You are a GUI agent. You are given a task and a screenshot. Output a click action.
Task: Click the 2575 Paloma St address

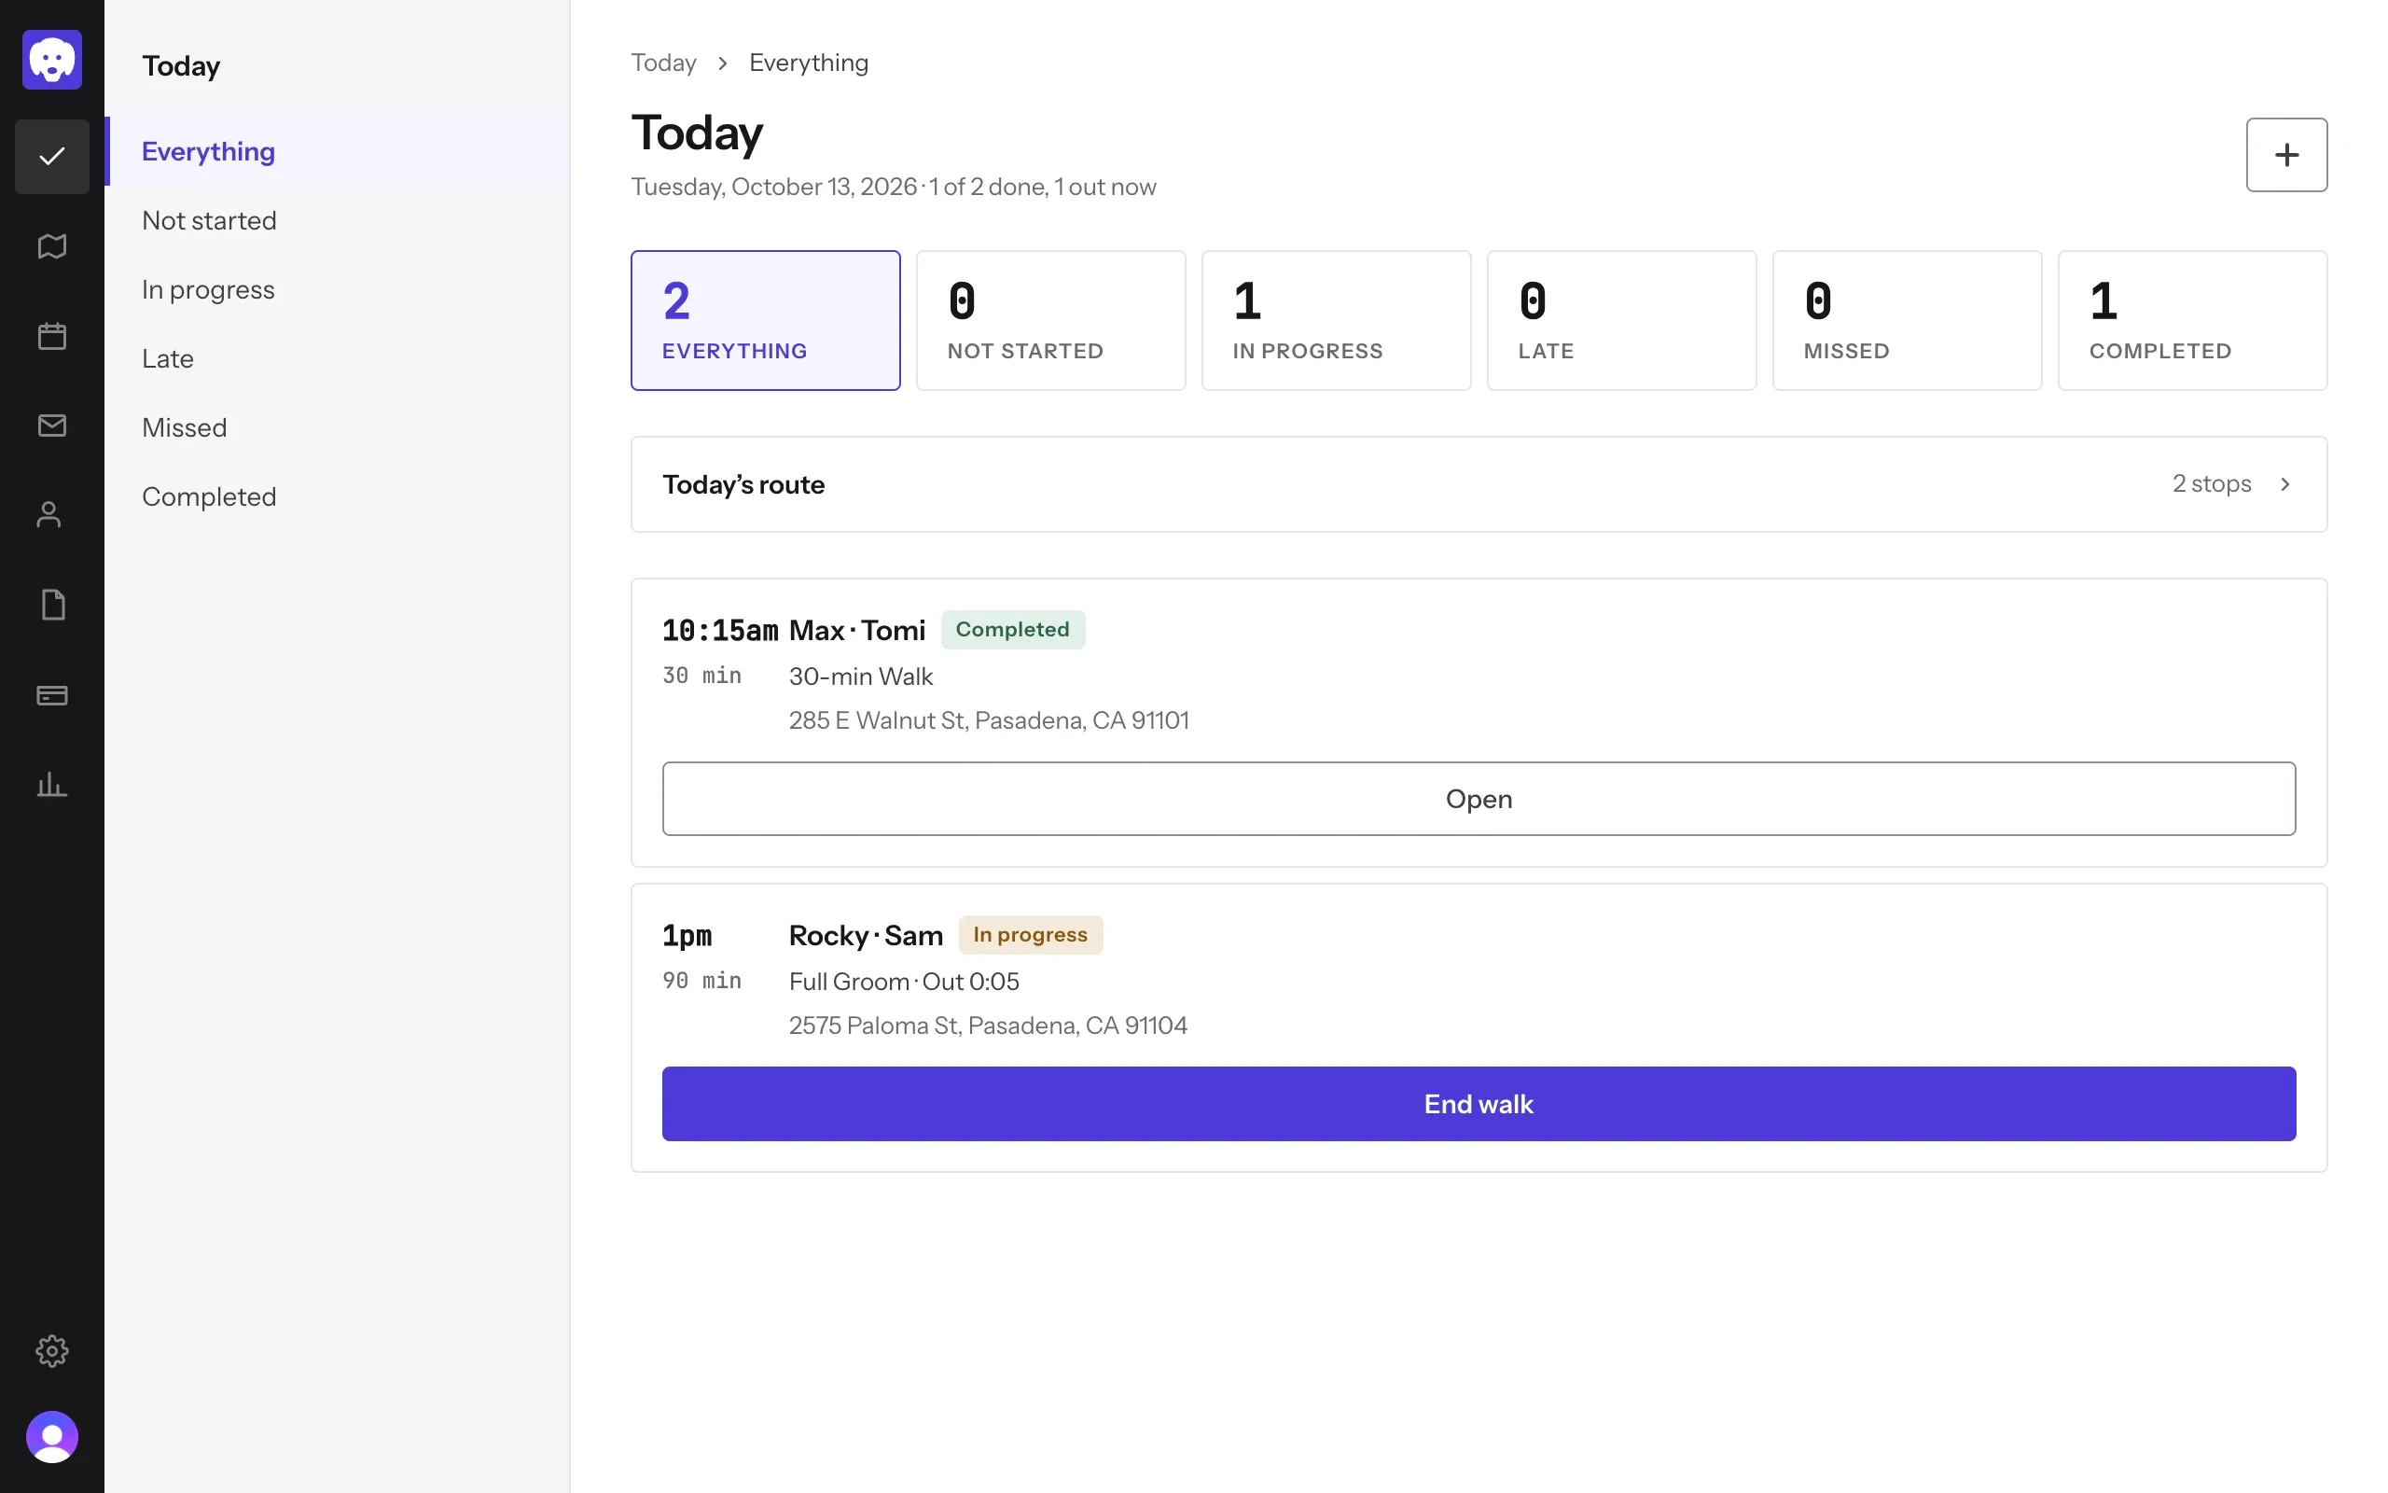click(988, 1025)
